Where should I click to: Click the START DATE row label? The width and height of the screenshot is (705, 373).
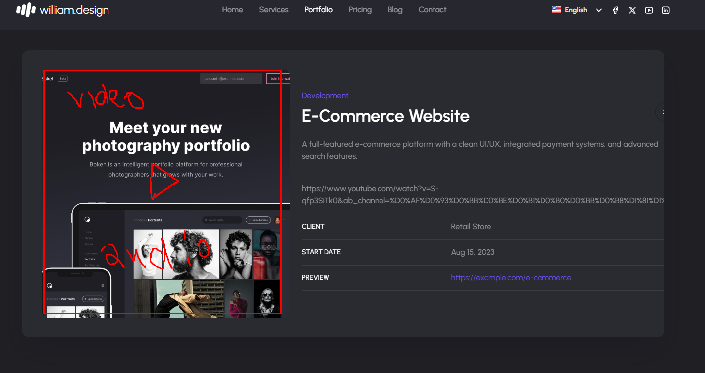click(321, 252)
